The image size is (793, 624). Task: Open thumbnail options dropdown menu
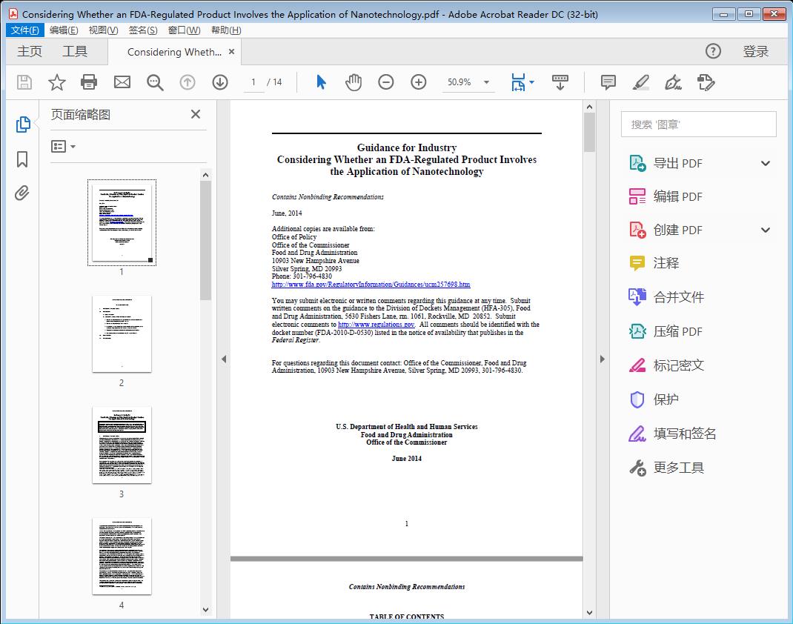coord(64,147)
